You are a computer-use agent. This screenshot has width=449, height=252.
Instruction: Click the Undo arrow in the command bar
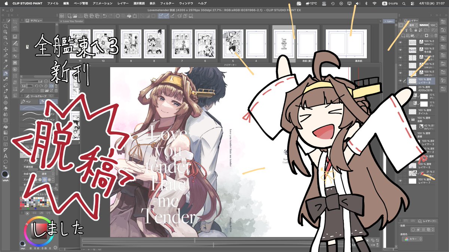104,15
